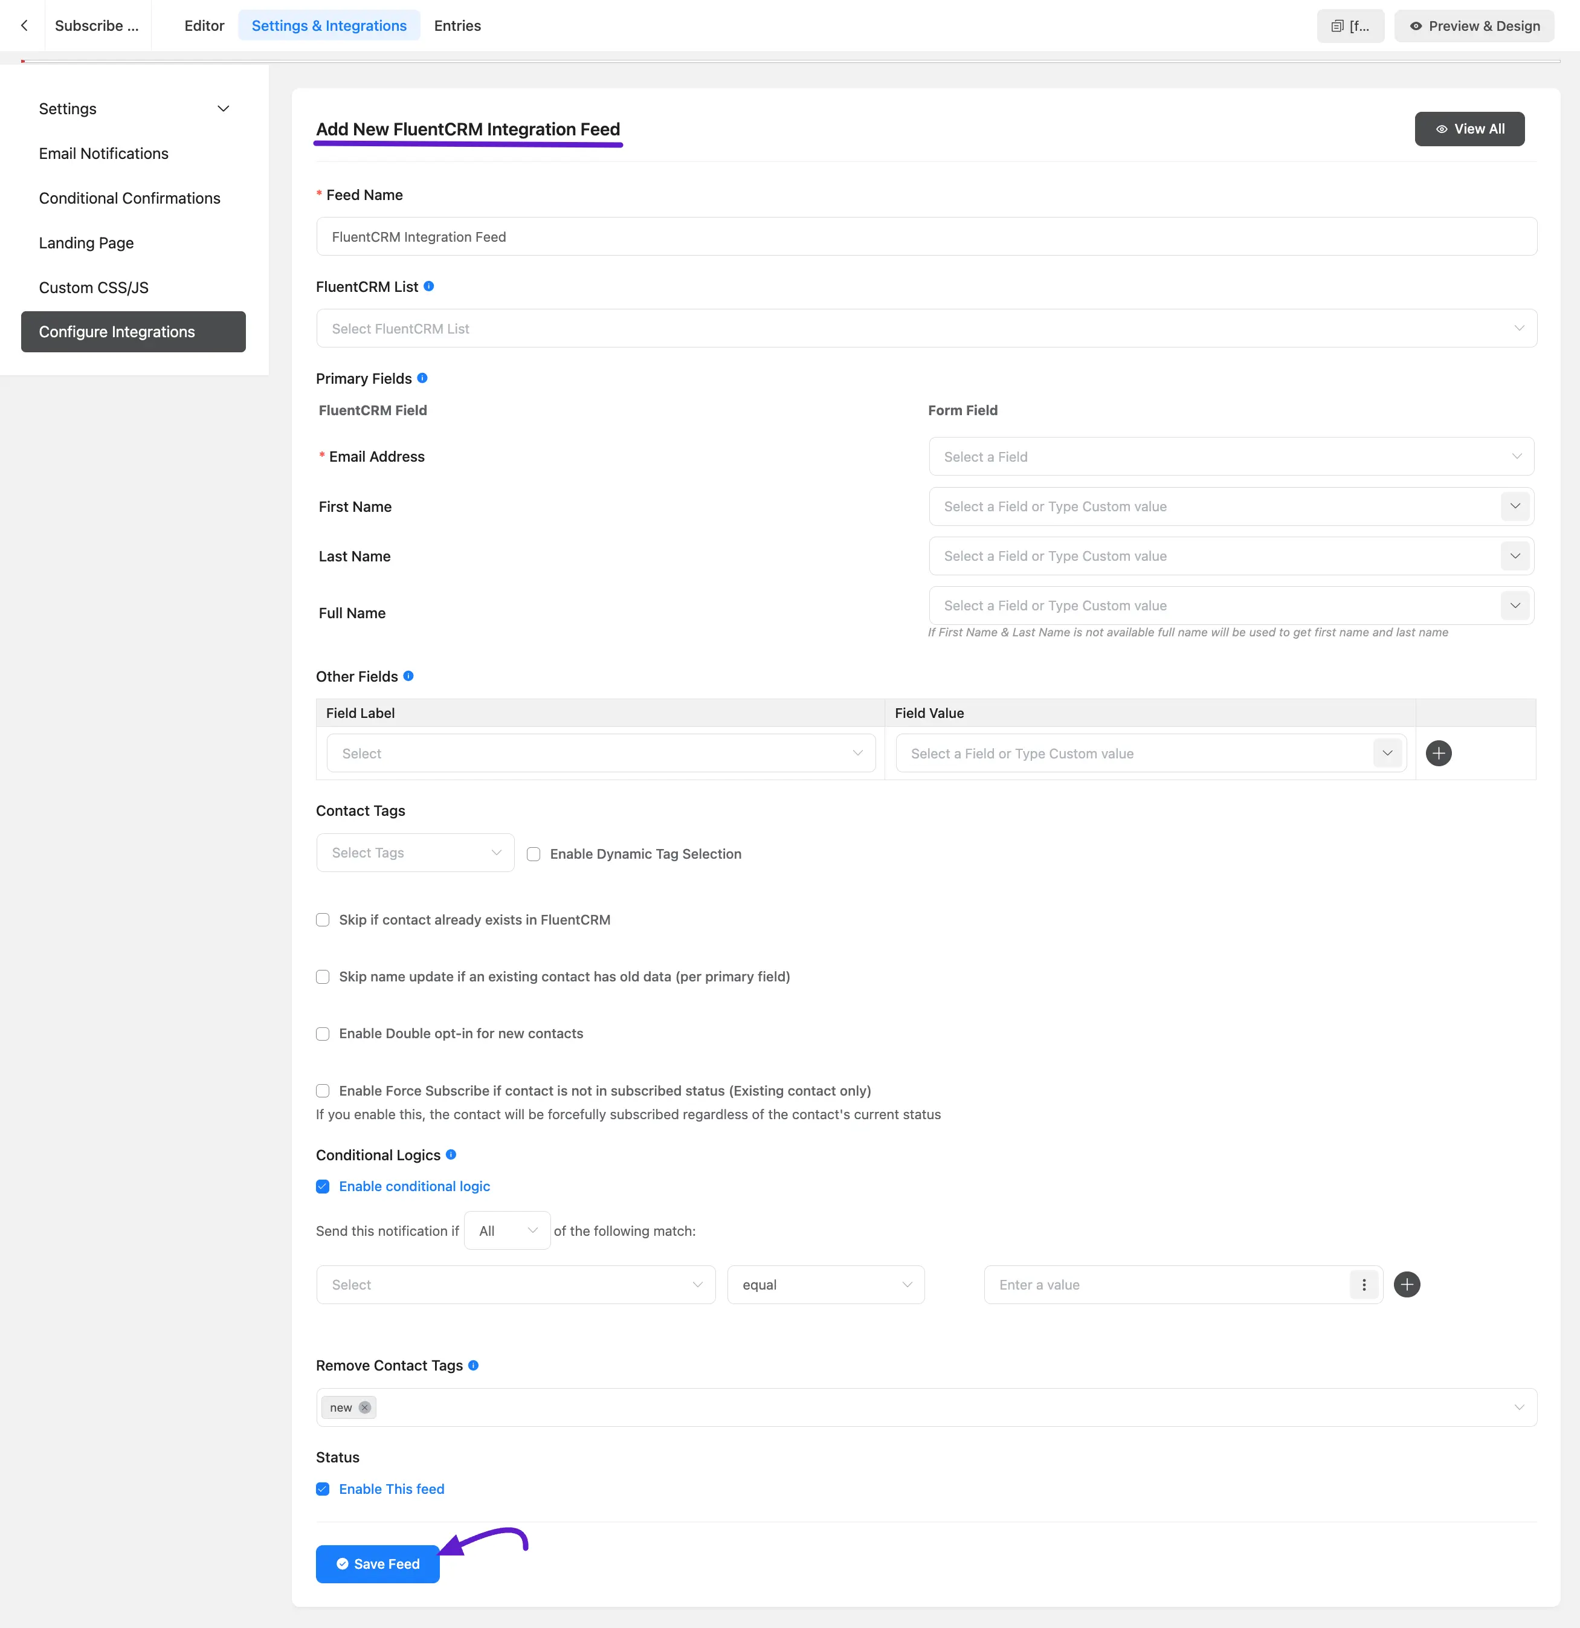Click the form shortcode copy button
Image resolution: width=1580 pixels, height=1628 pixels.
point(1350,26)
